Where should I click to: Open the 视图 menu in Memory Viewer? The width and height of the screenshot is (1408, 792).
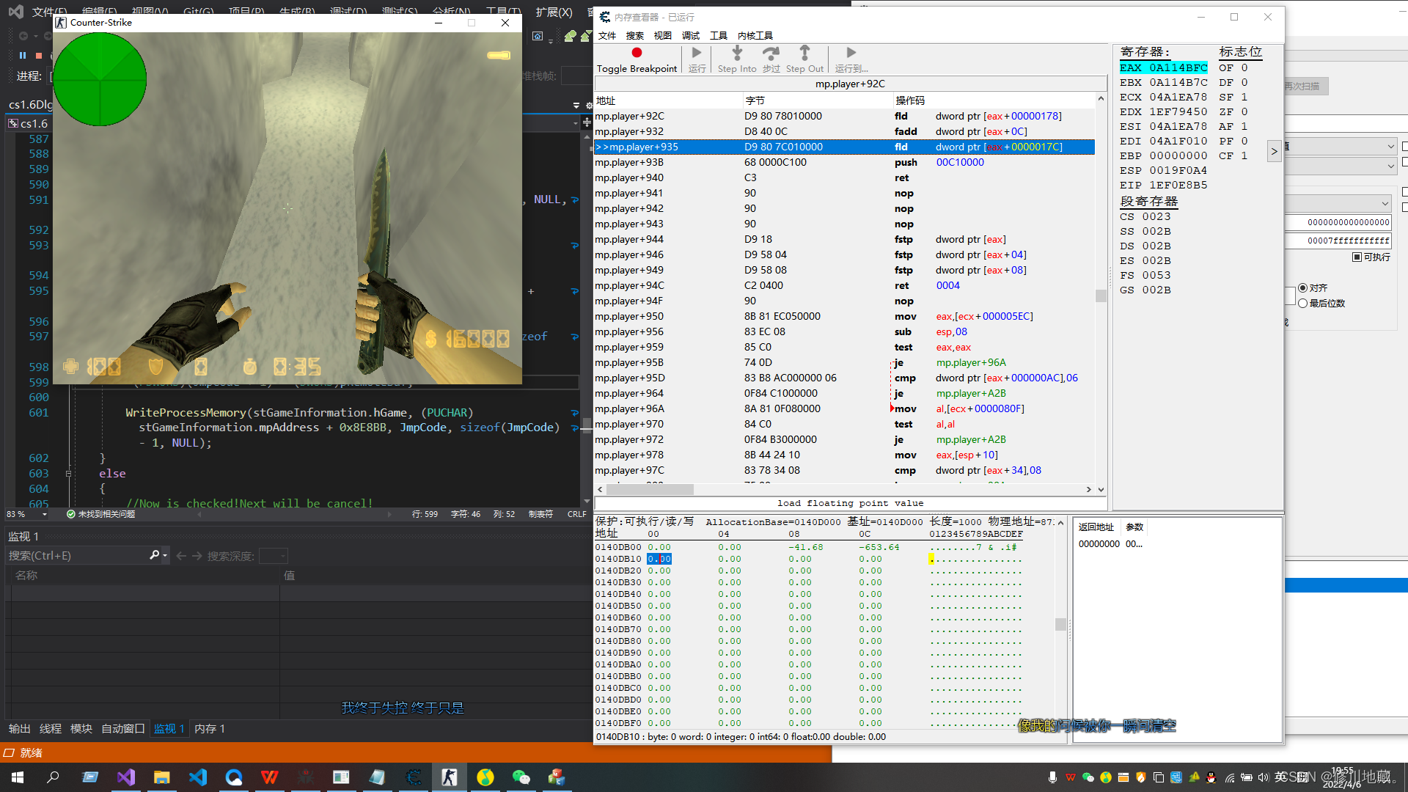(x=663, y=35)
